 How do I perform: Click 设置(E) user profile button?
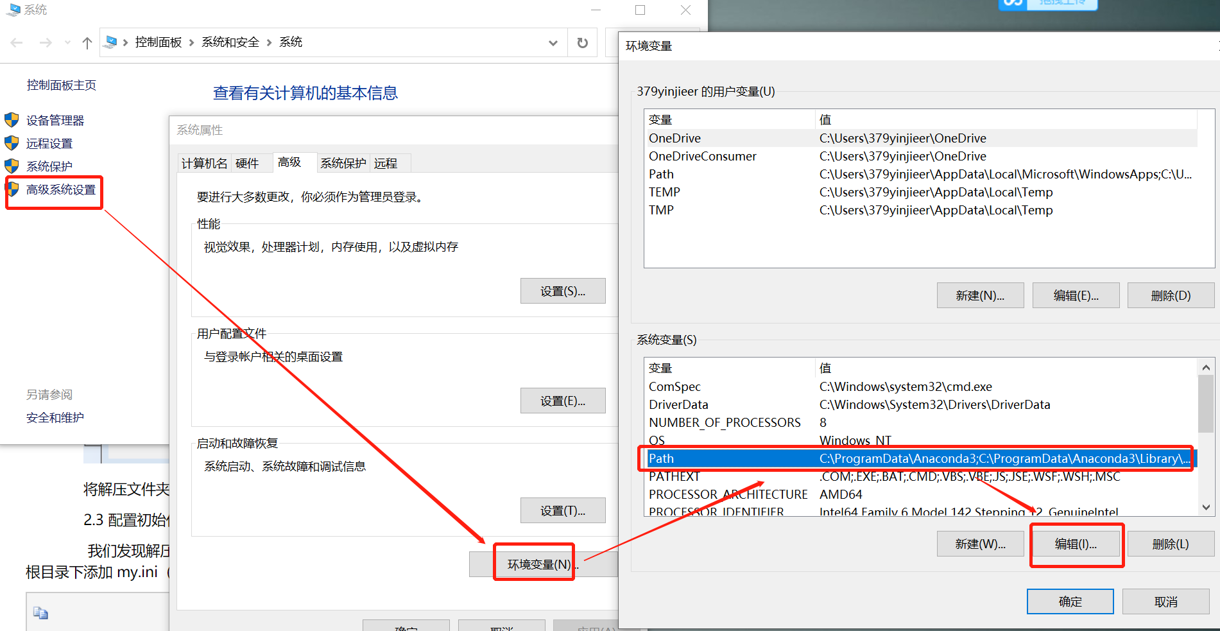(563, 401)
